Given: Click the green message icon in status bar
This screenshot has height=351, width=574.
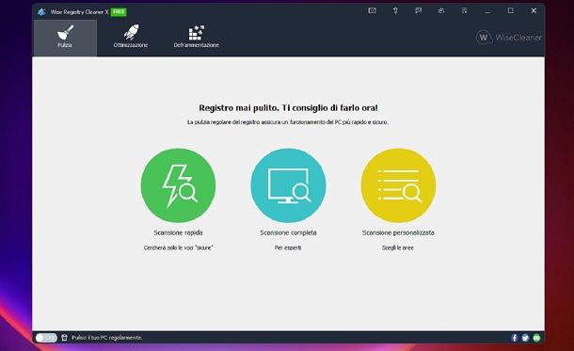Looking at the screenshot, I should coord(536,338).
